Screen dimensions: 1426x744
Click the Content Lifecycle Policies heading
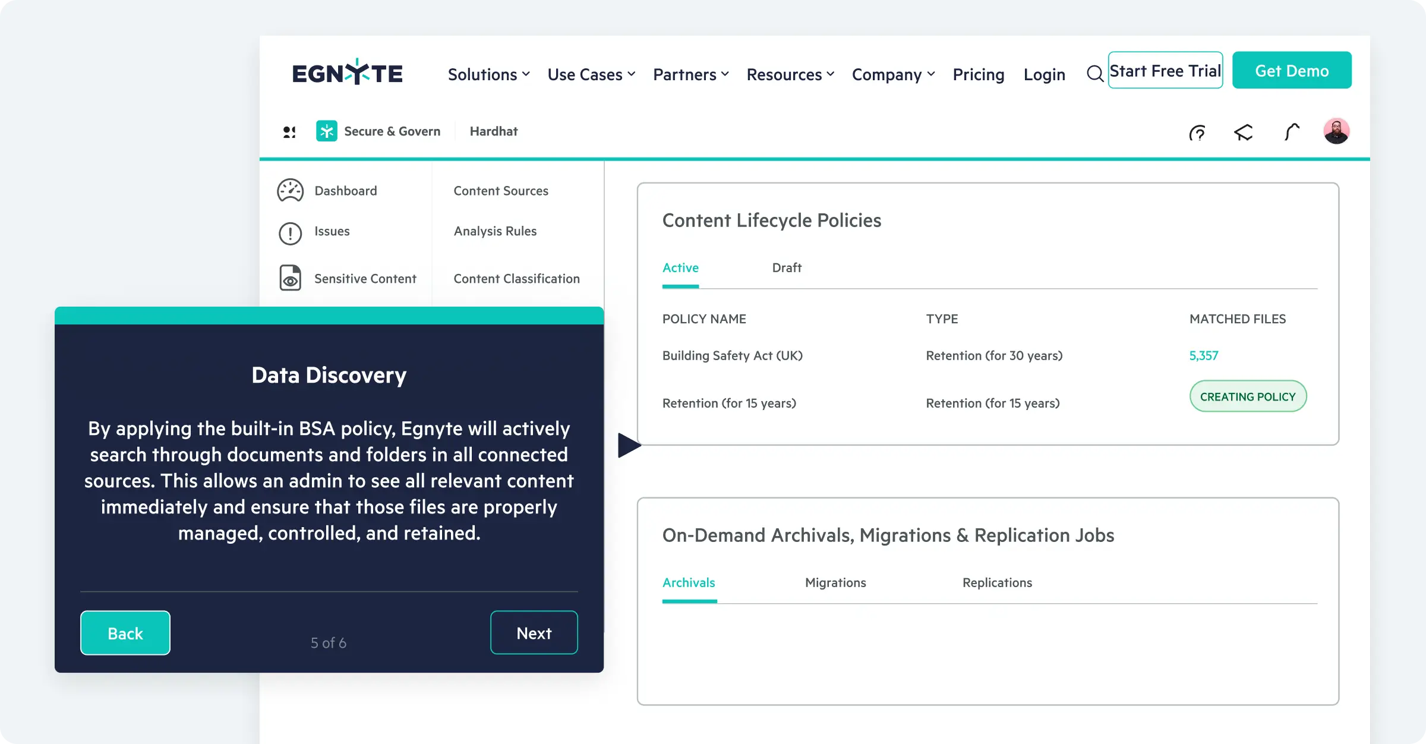coord(772,220)
